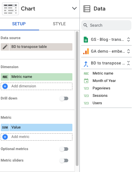Click the blend merge icon for BD to transpose

coord(86,64)
